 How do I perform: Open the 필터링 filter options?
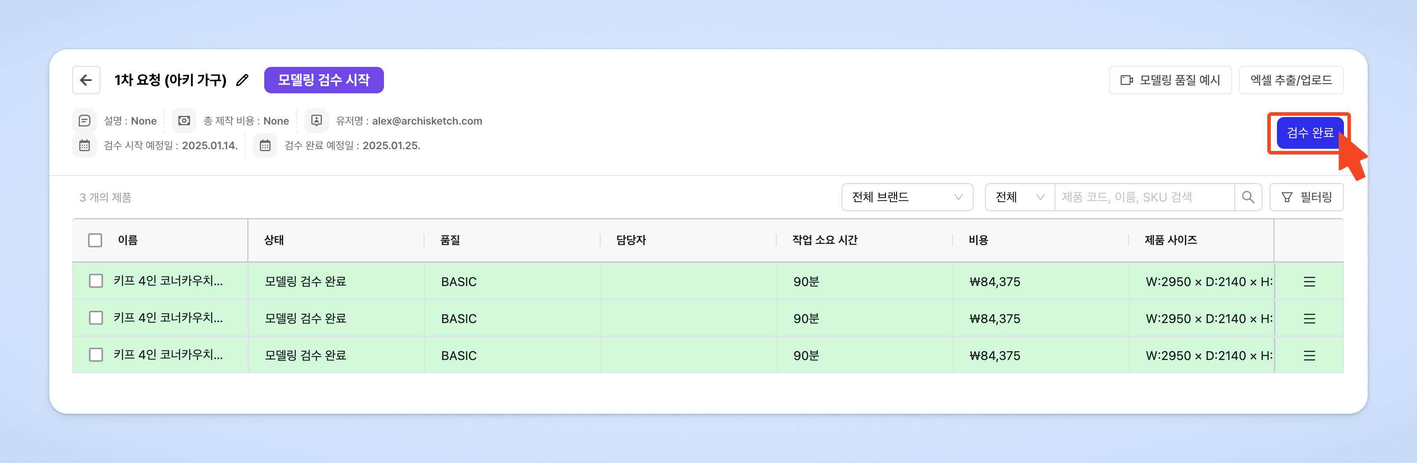[1306, 198]
